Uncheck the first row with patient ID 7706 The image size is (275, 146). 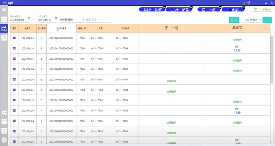click(x=14, y=38)
